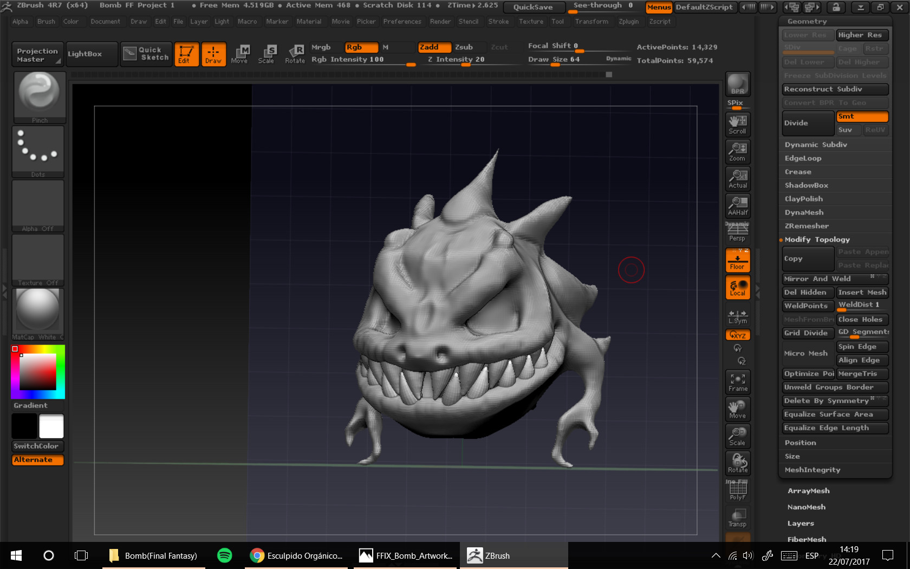Open the Zplugin menu
The image size is (910, 569).
pyautogui.click(x=629, y=22)
